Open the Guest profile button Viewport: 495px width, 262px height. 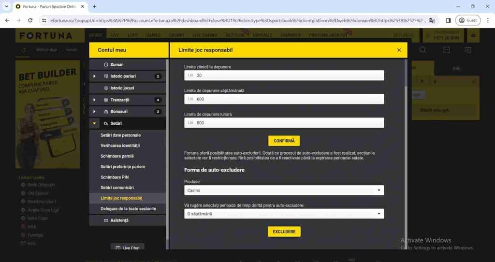468,20
